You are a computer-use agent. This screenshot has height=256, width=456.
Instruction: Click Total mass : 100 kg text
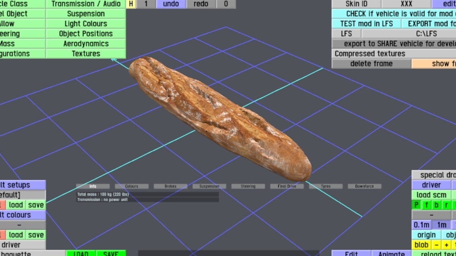point(103,194)
